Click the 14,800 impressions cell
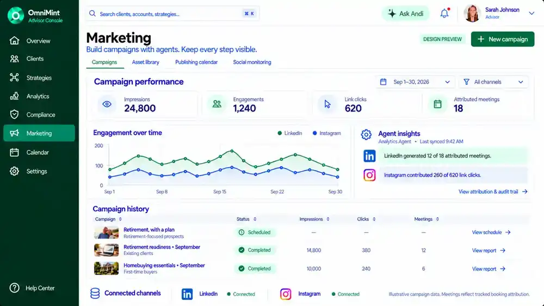The image size is (544, 306). pyautogui.click(x=314, y=250)
